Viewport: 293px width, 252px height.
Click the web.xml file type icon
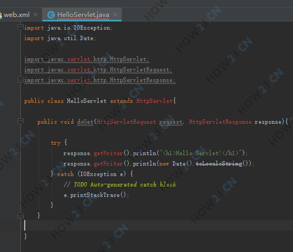(x=1, y=15)
